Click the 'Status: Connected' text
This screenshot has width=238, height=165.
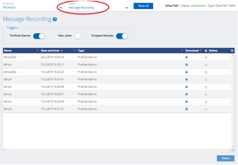pyautogui.click(x=193, y=6)
